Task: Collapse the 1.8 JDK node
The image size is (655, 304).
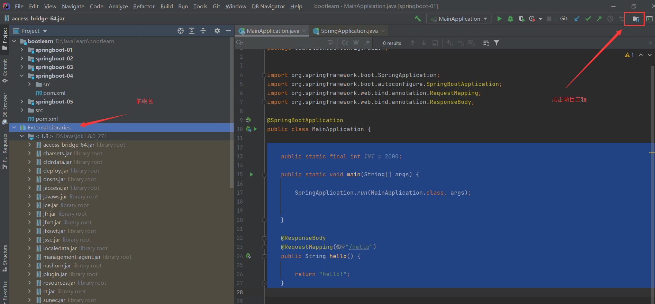Action: pos(22,136)
